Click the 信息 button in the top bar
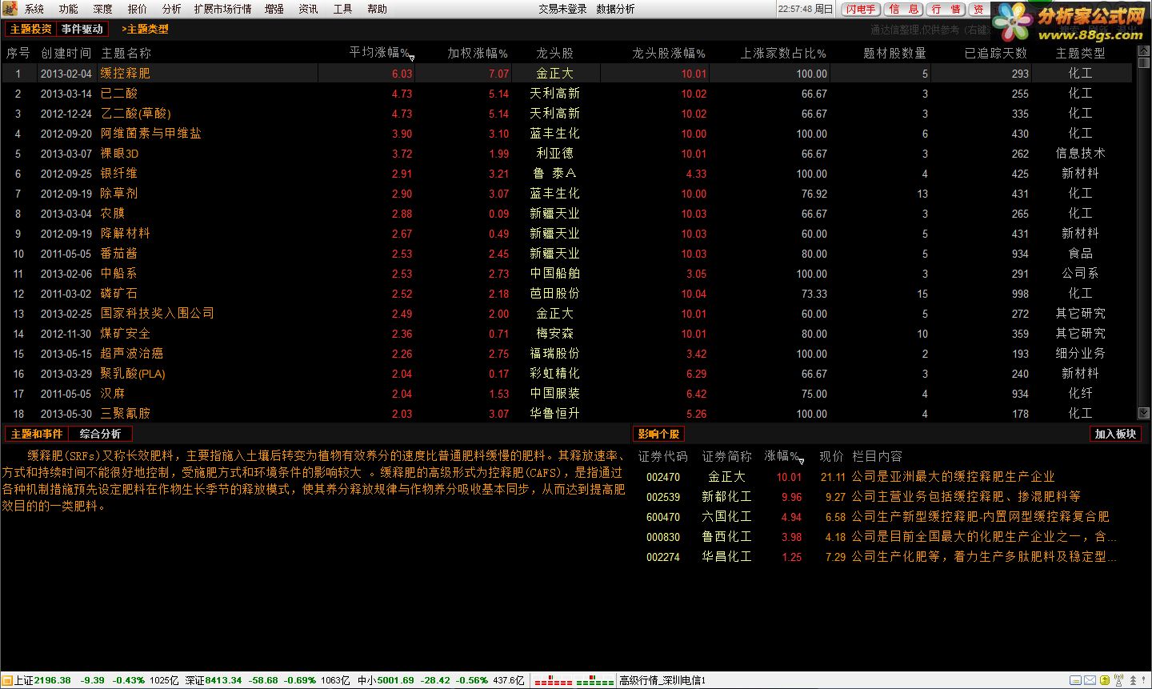Image resolution: width=1152 pixels, height=689 pixels. click(904, 9)
